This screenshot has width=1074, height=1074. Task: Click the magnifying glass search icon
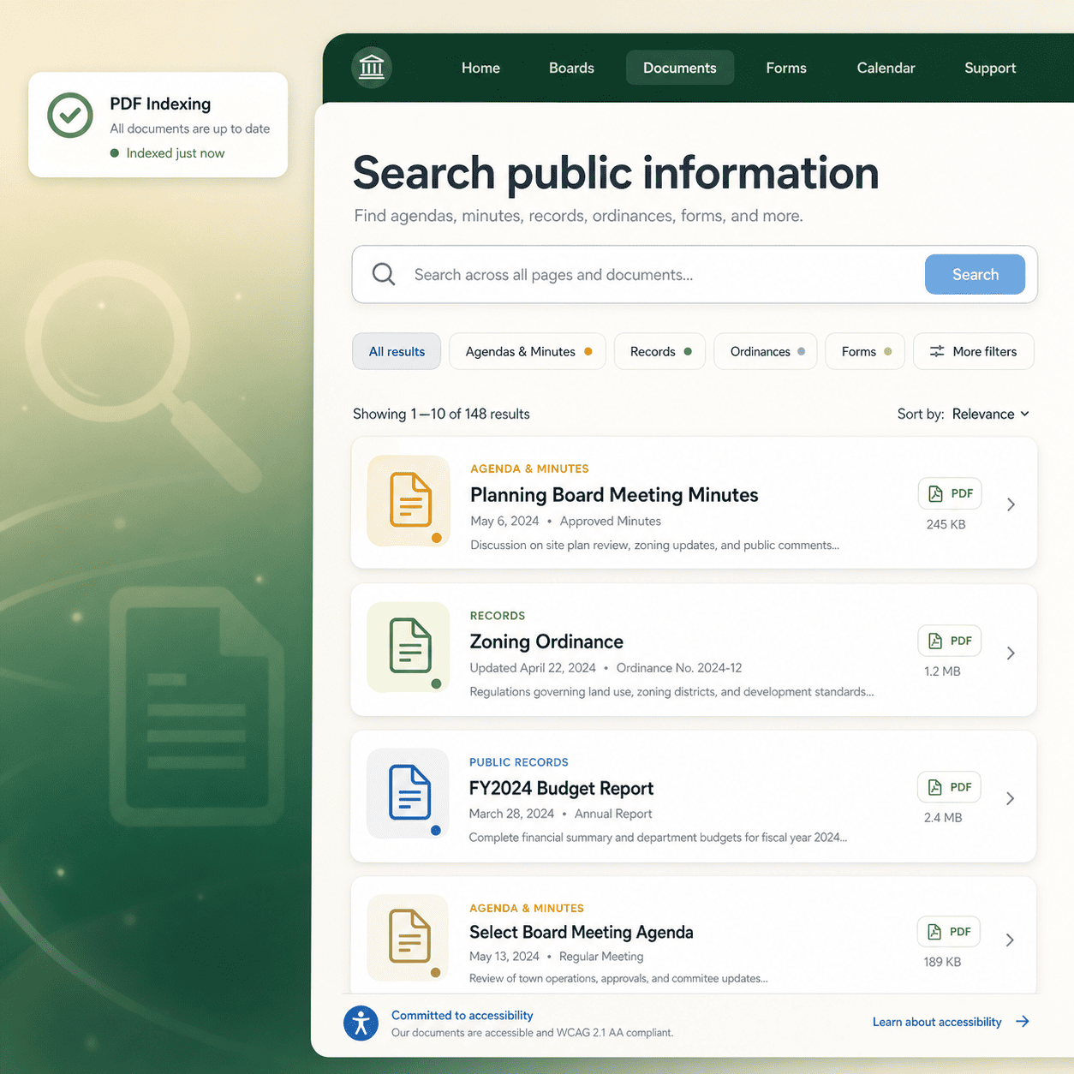(384, 274)
